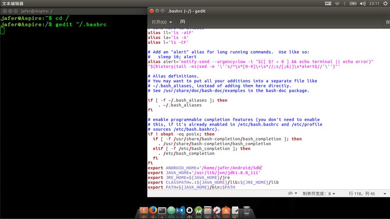Click the 'if ! shopt -oq posix; then' line
The image size is (390, 219).
(181, 134)
